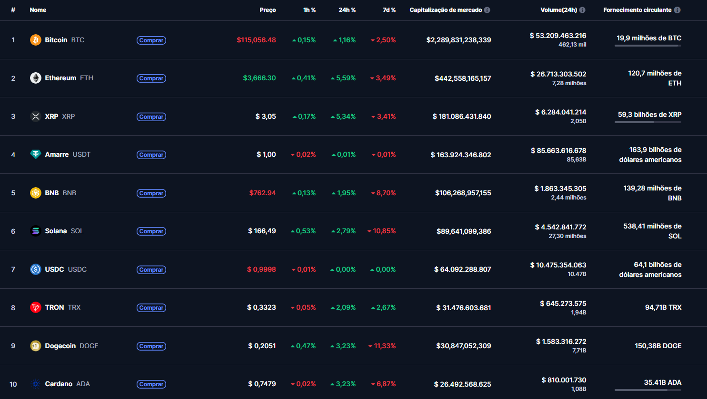Click Bitcoin volume $ 53.209.463.216

(x=558, y=36)
